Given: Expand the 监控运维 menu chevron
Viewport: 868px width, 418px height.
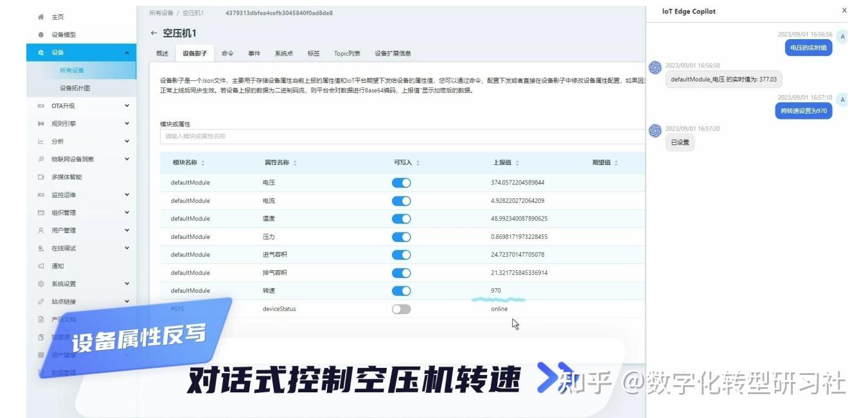Looking at the screenshot, I should point(127,195).
